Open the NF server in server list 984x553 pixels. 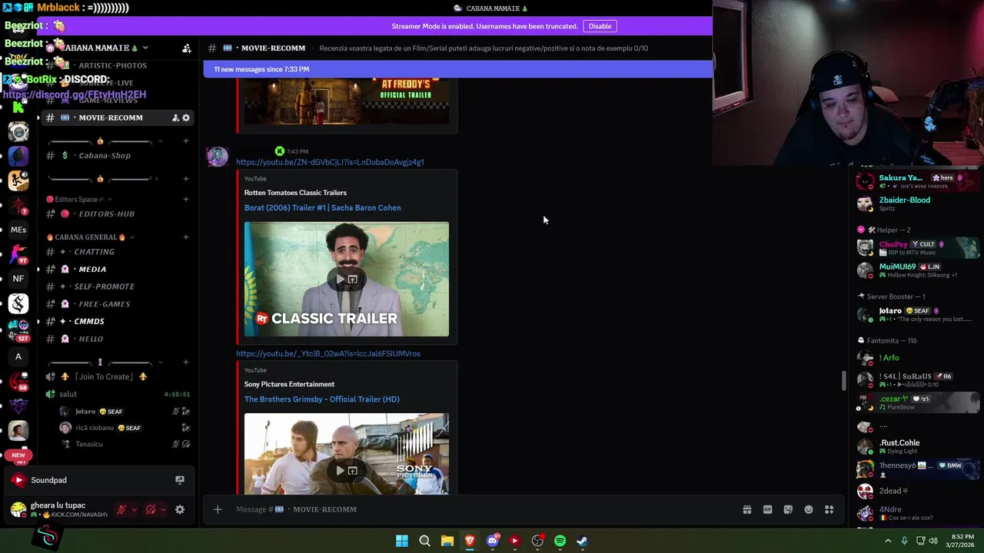click(x=18, y=279)
